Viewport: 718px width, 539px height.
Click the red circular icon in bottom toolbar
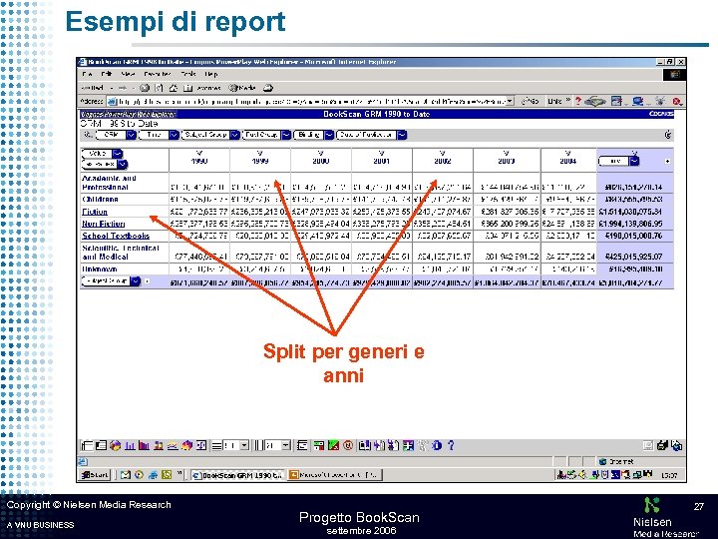pos(348,445)
